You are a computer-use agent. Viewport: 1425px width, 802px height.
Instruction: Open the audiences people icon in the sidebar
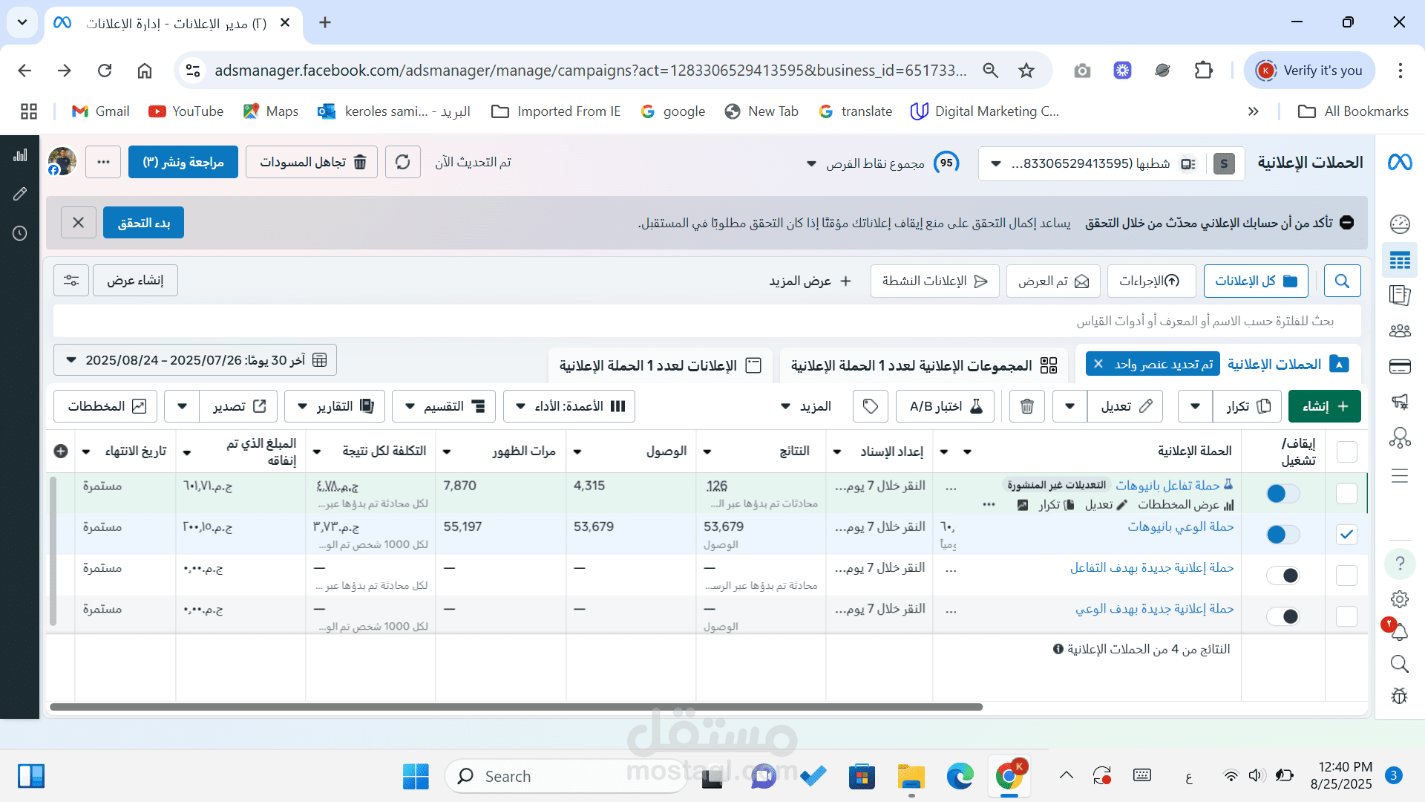(1400, 330)
